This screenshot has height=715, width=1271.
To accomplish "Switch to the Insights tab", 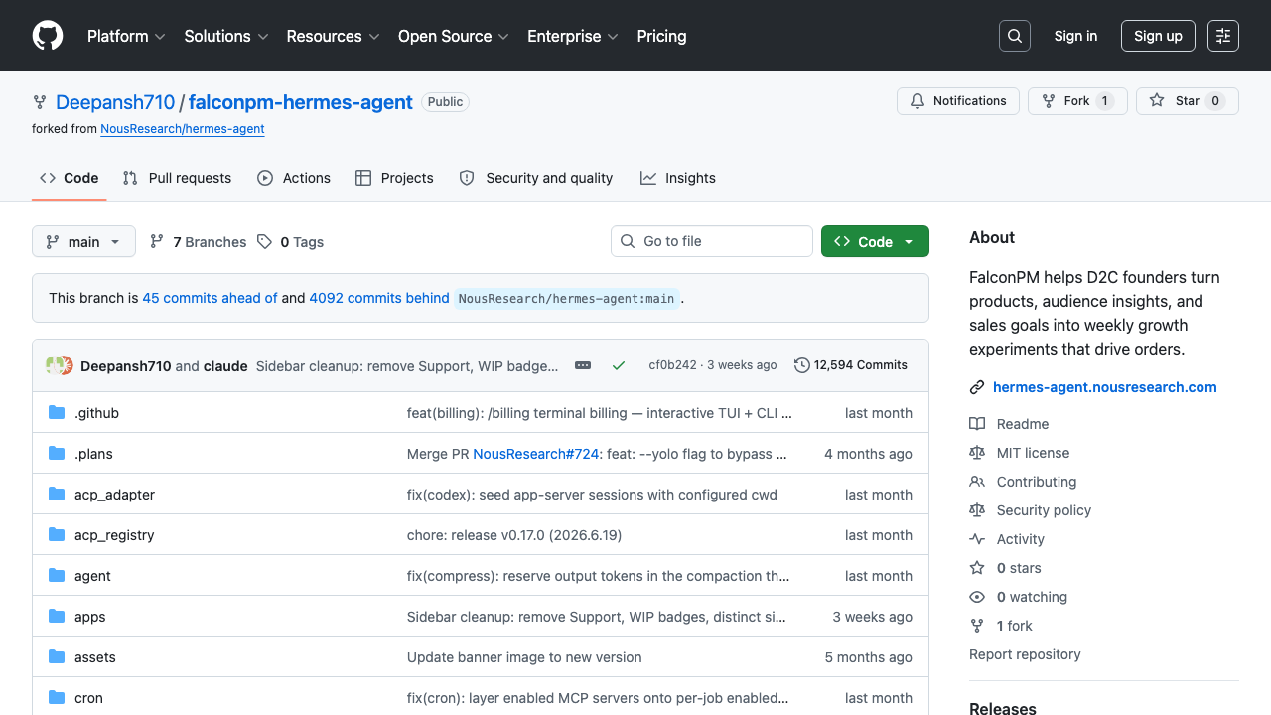I will tap(678, 178).
